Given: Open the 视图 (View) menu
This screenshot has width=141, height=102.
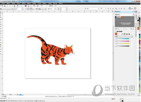Looking at the screenshot, I should 13,3.
